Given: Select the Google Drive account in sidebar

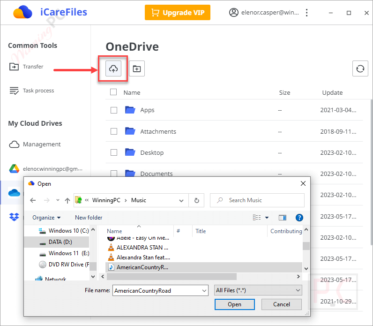Looking at the screenshot, I should (45, 169).
